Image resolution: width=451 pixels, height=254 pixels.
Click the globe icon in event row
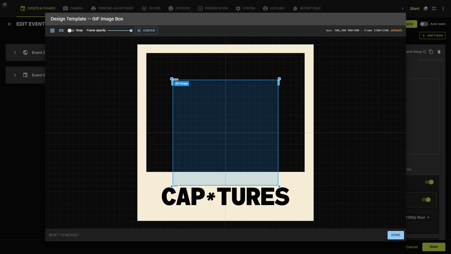25,52
